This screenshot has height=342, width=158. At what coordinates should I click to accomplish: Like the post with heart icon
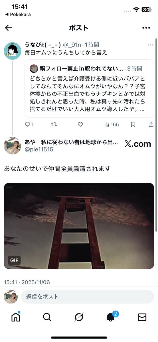point(80,124)
